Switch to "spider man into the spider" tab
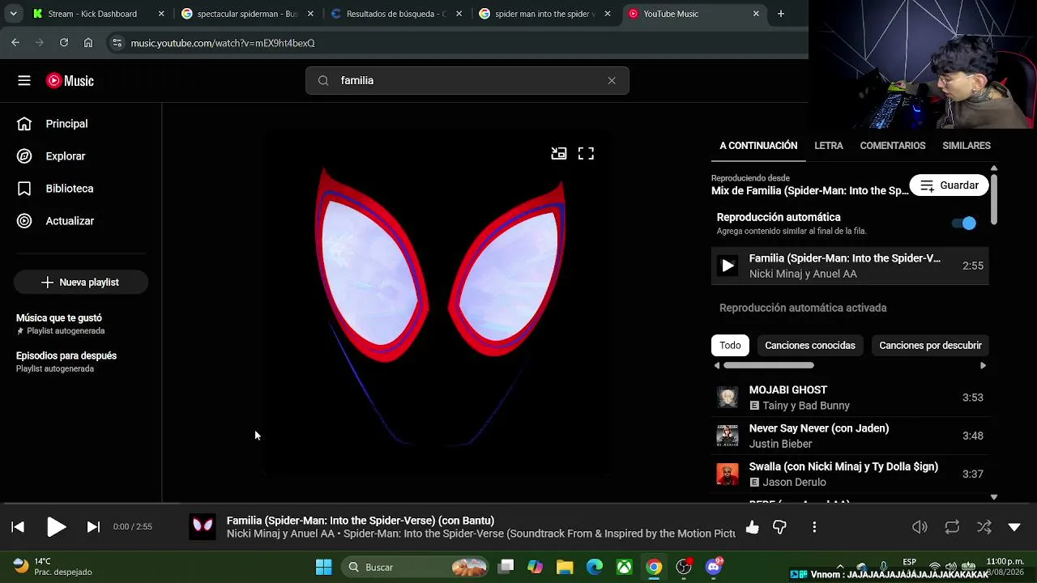This screenshot has width=1037, height=583. tap(545, 14)
